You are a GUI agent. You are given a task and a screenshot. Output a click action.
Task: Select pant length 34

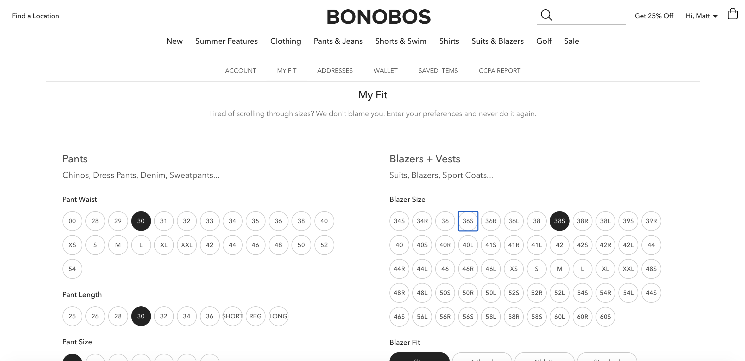click(187, 316)
